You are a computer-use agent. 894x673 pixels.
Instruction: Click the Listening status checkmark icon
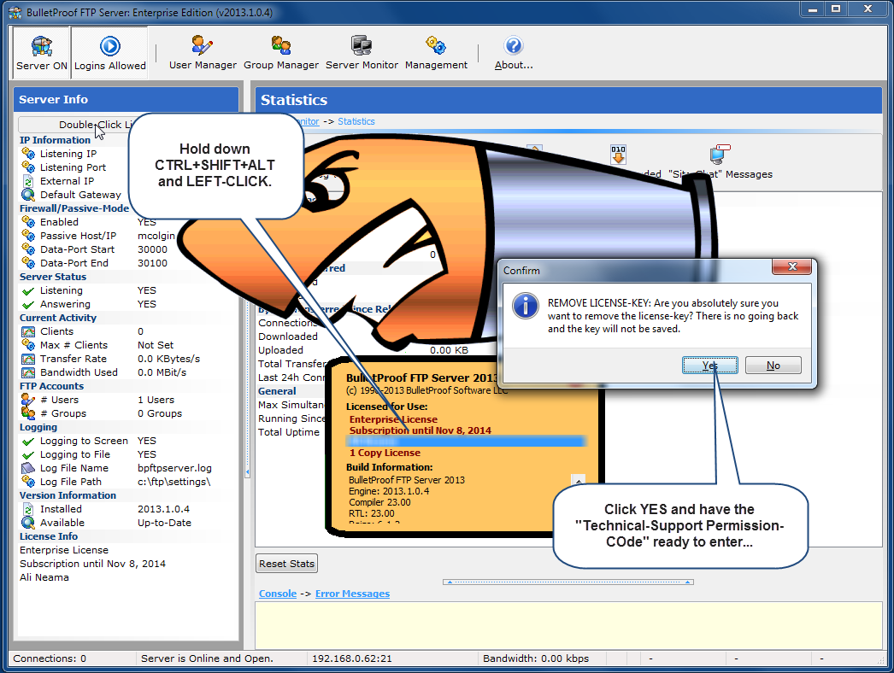(x=28, y=290)
